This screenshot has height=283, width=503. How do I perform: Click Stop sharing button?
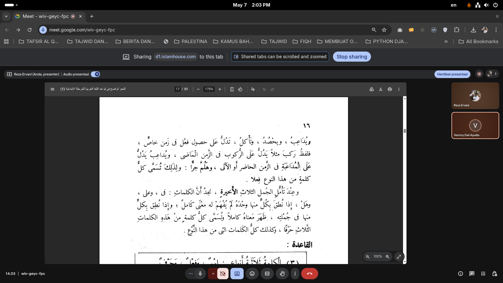tap(352, 57)
